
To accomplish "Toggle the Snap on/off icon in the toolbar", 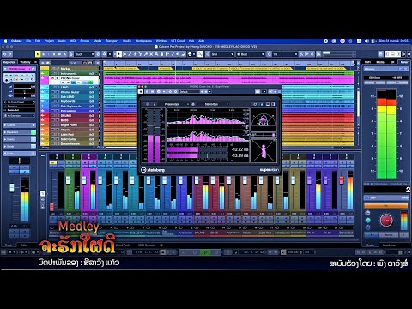I will click(200, 54).
